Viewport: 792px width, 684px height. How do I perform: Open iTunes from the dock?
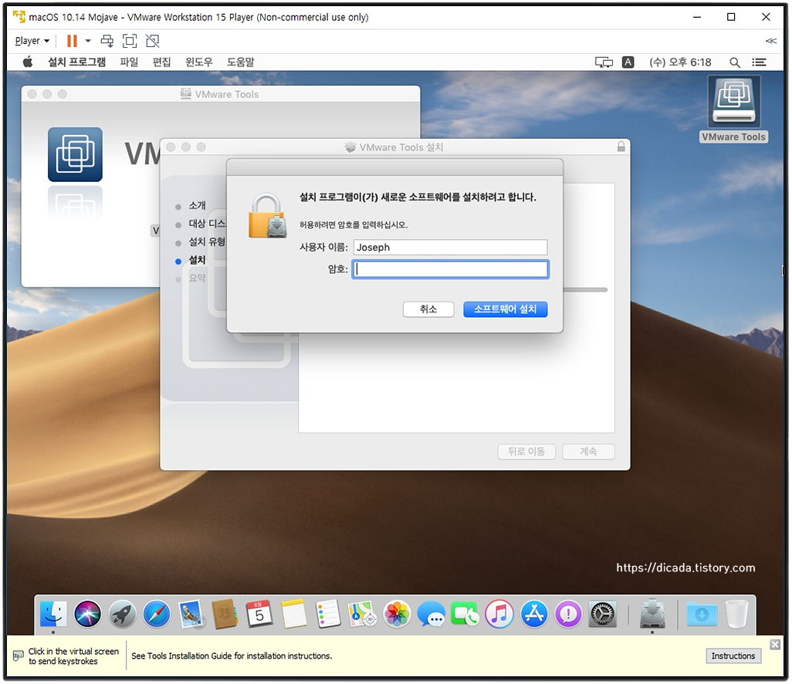pyautogui.click(x=499, y=614)
